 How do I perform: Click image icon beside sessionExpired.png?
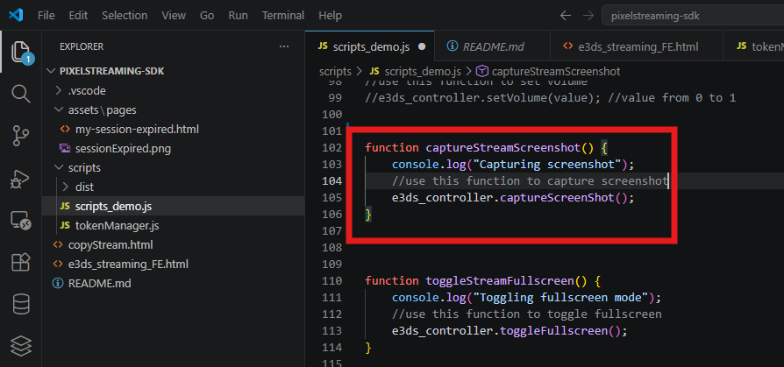[x=65, y=148]
